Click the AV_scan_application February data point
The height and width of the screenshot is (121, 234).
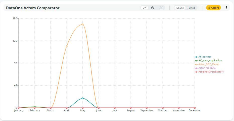[35, 107]
